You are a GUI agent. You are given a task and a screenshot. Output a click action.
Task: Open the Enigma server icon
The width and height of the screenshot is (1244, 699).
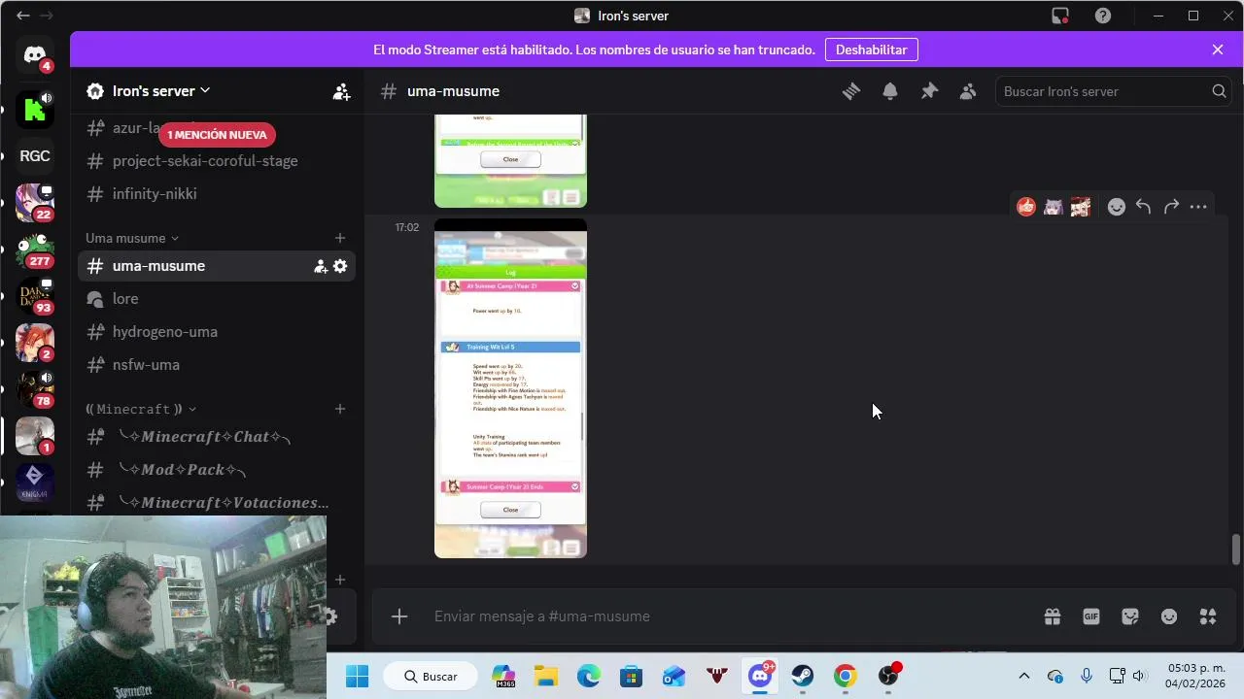(x=35, y=481)
